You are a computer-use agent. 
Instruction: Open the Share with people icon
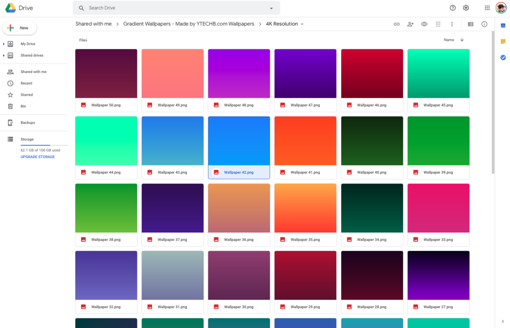click(410, 23)
